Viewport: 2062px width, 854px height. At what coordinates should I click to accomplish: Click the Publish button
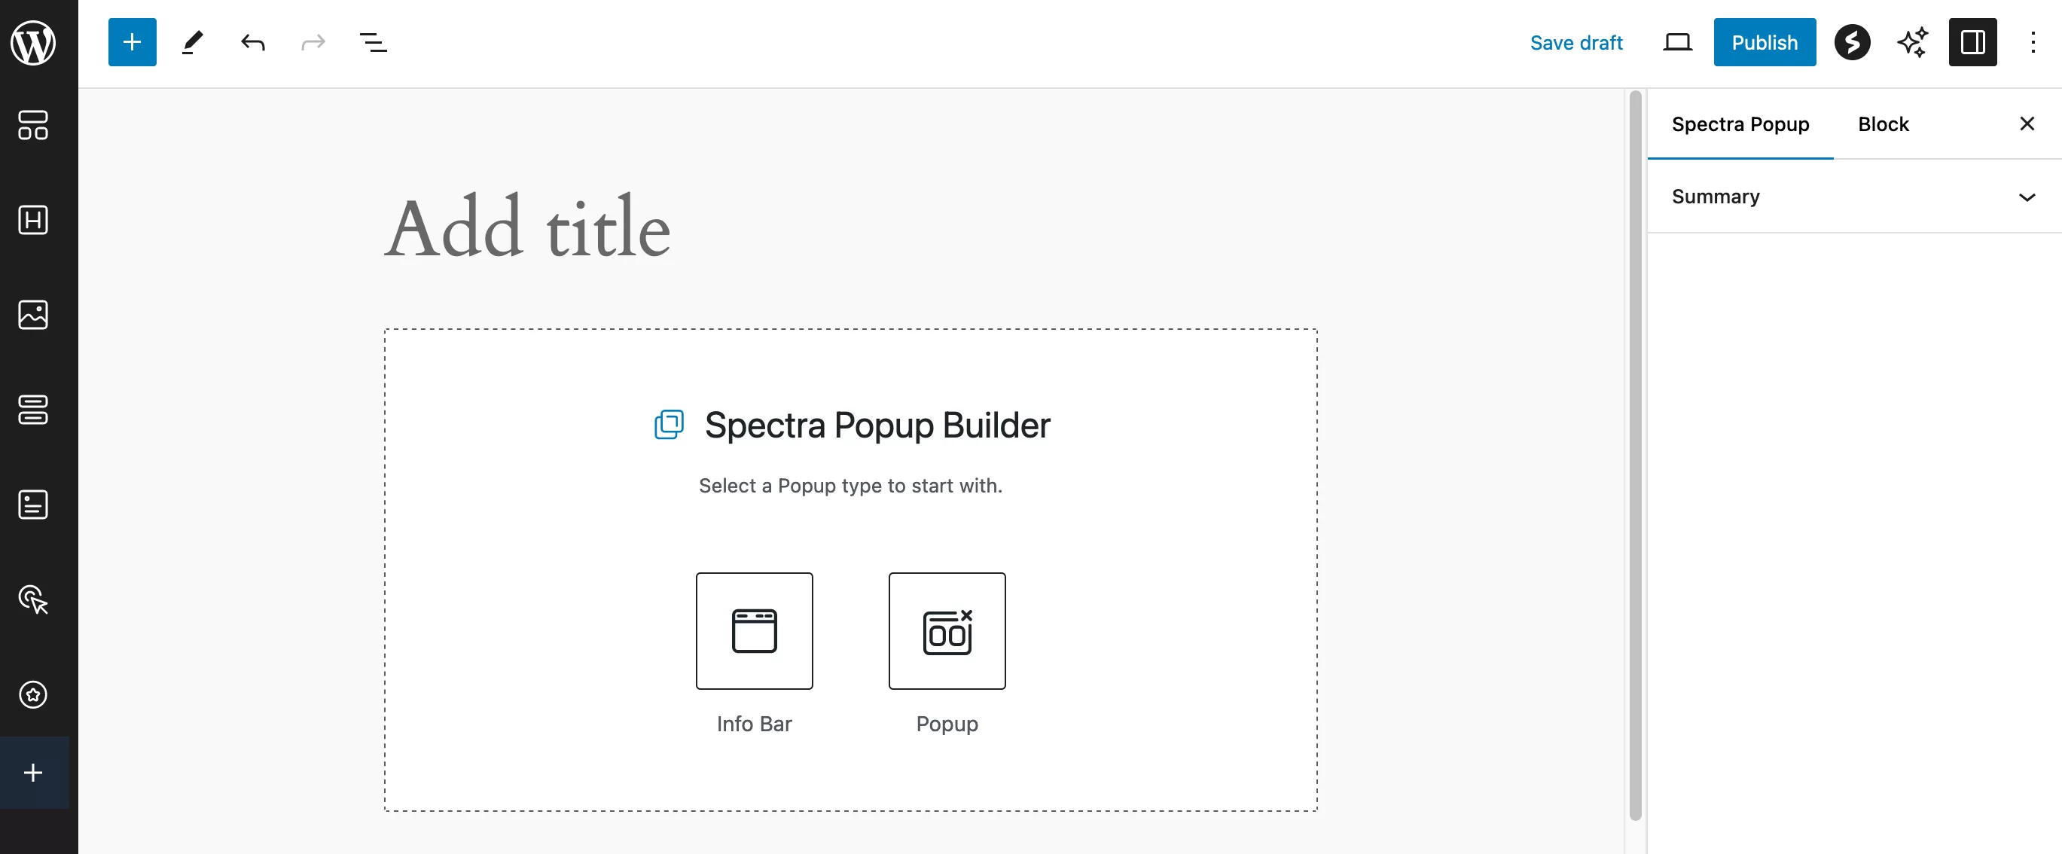pyautogui.click(x=1764, y=42)
